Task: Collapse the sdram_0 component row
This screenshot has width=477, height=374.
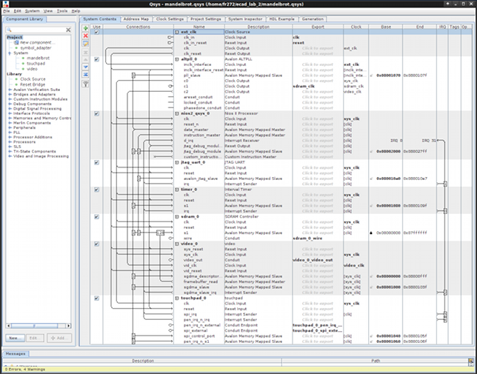Action: 176,217
